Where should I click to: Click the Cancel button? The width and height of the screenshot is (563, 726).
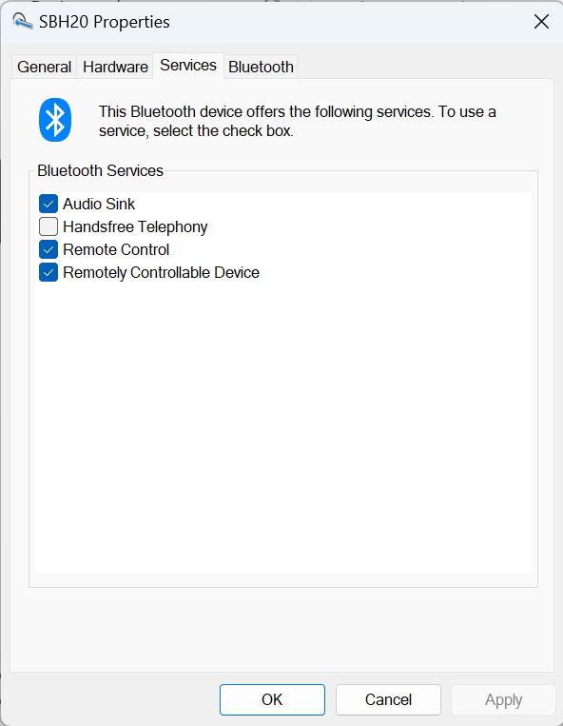[x=388, y=699]
